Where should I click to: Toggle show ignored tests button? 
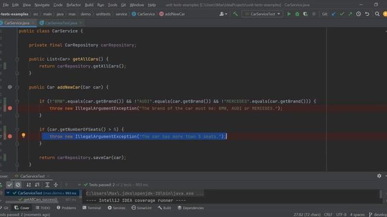point(18,185)
